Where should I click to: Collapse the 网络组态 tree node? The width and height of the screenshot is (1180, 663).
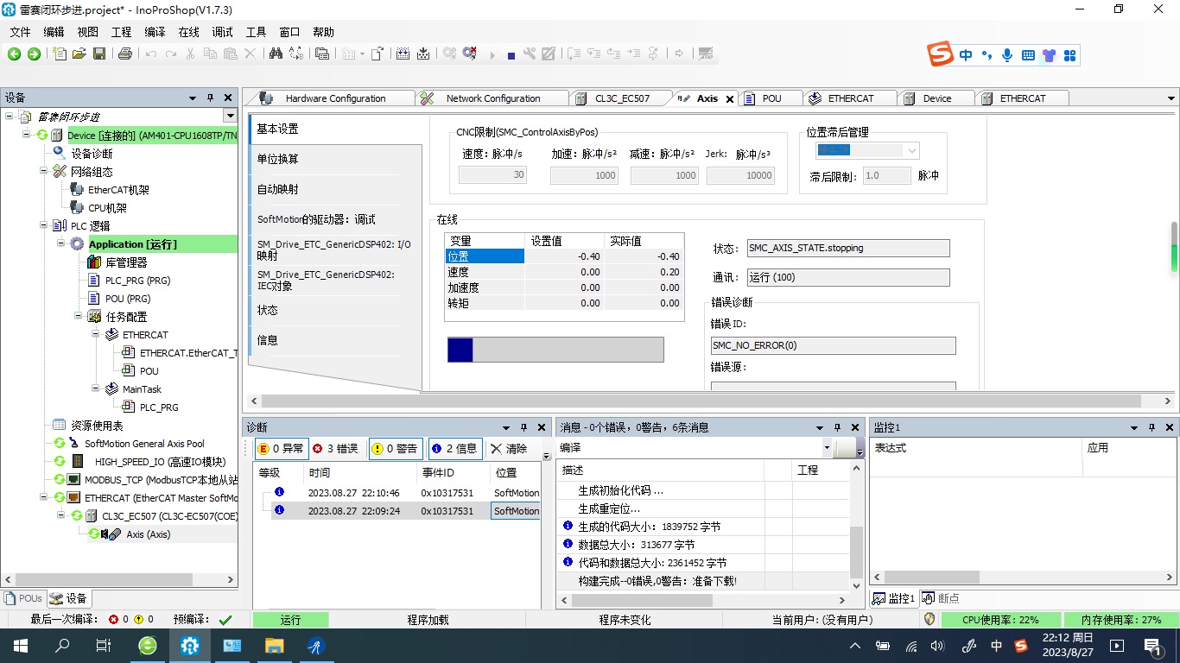(44, 172)
